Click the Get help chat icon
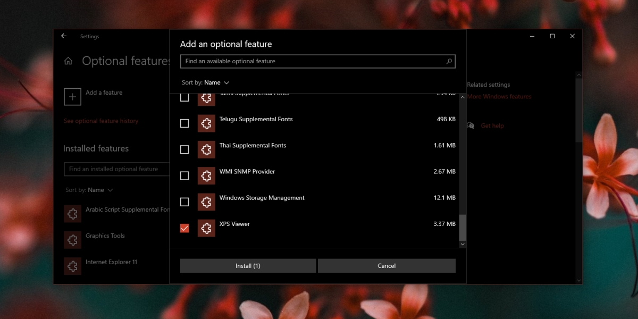This screenshot has width=638, height=319. tap(471, 125)
